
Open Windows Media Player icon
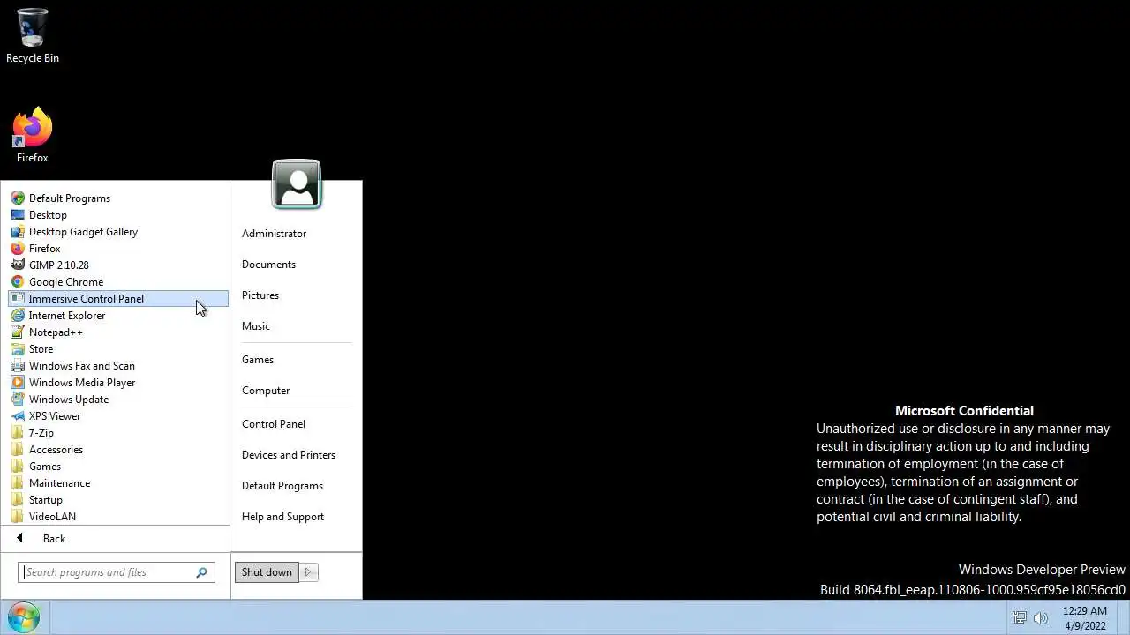(x=18, y=383)
